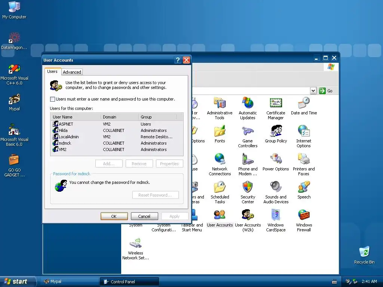
Task: Select the VM2 user row
Action: (117, 149)
